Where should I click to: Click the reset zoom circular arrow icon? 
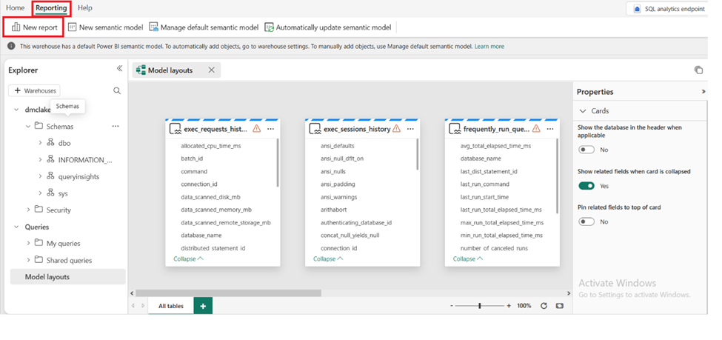(x=544, y=306)
